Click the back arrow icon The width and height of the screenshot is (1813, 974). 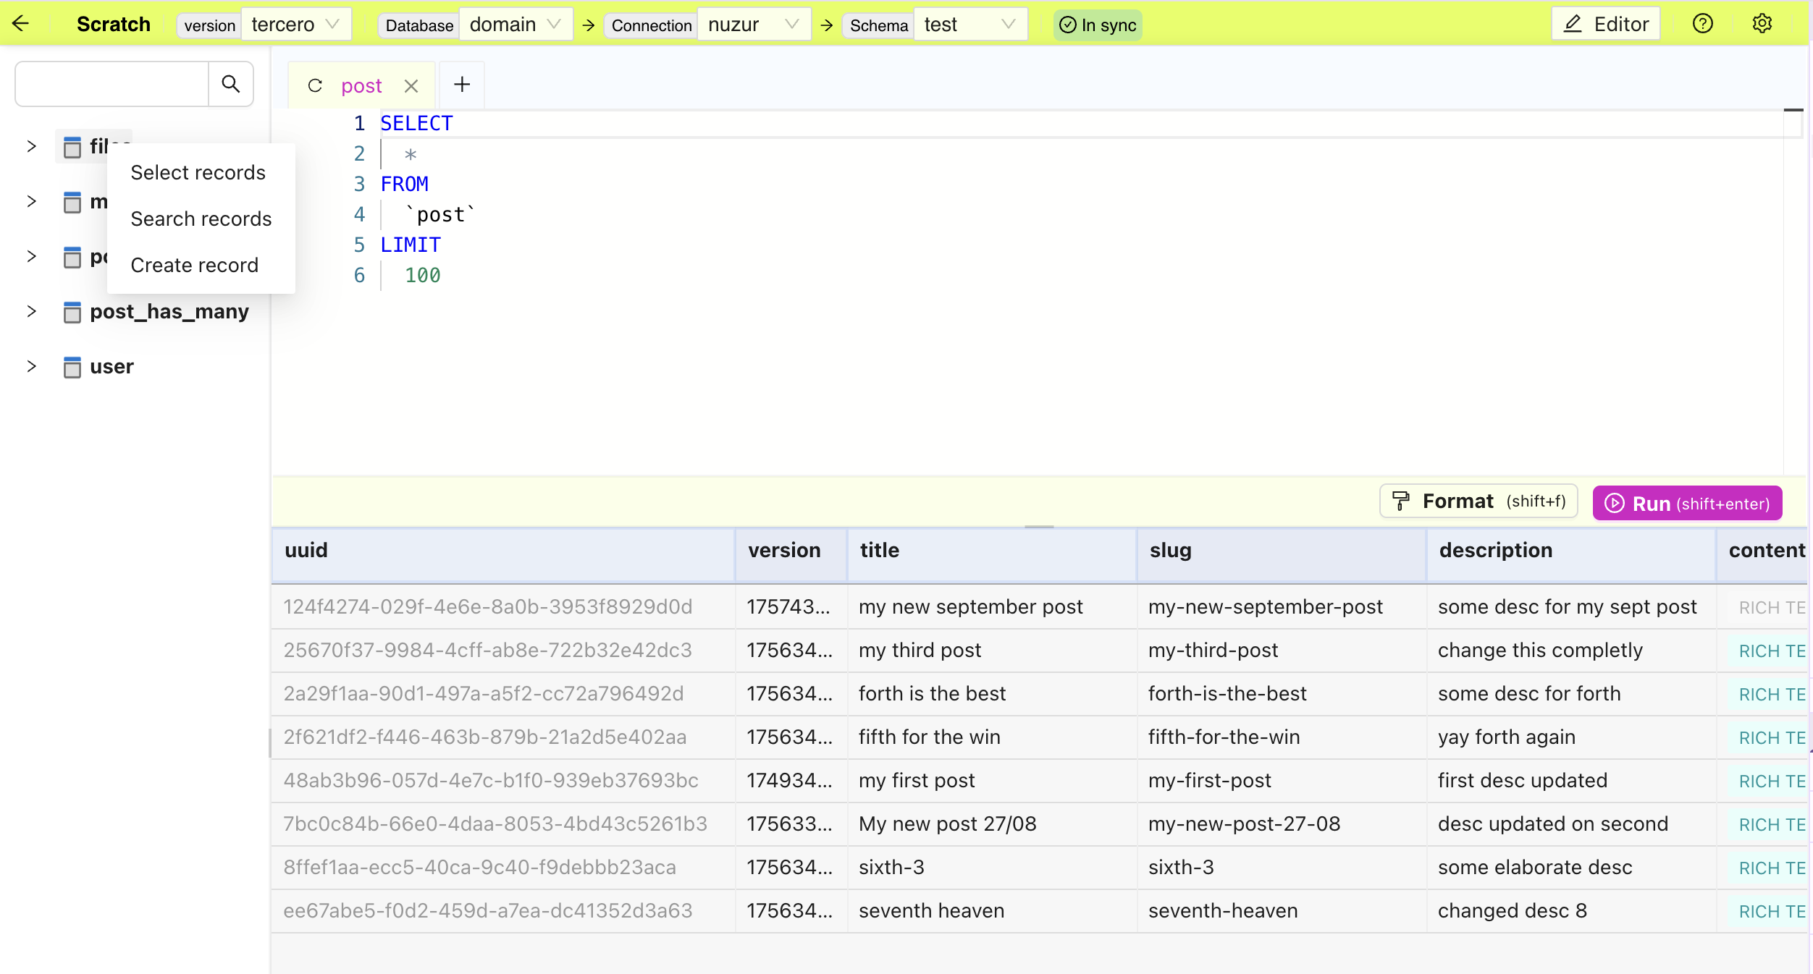[x=21, y=24]
